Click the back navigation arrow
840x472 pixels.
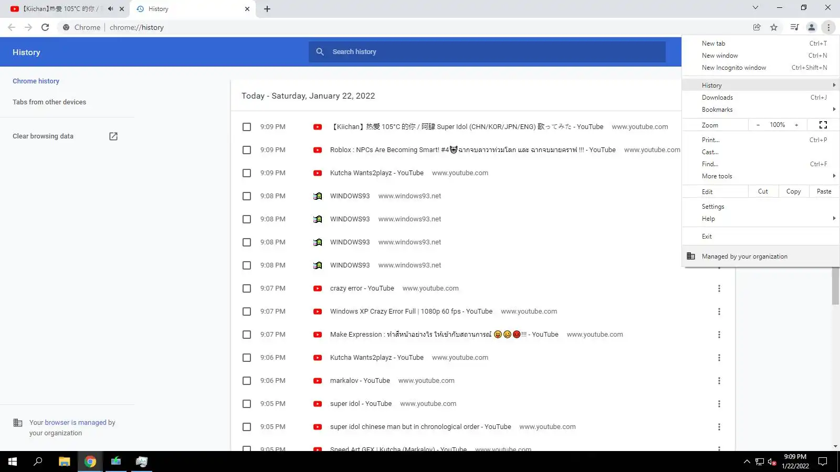(12, 27)
